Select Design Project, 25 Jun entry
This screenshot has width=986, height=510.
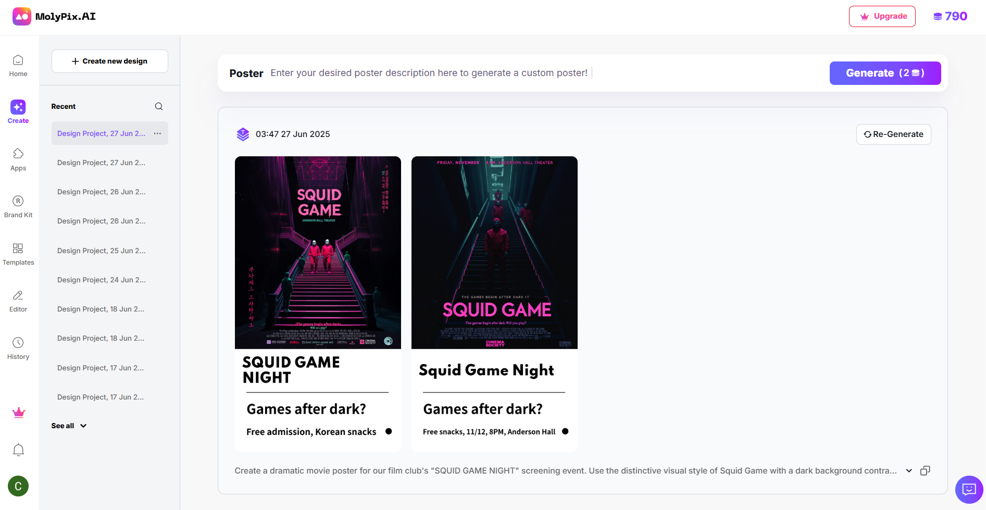point(102,251)
